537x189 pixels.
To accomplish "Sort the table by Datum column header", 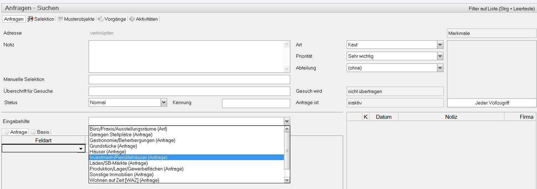I will pos(383,117).
